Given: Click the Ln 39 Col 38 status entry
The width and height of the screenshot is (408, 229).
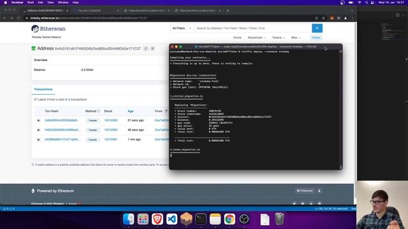Looking at the screenshot, I should click(x=331, y=209).
